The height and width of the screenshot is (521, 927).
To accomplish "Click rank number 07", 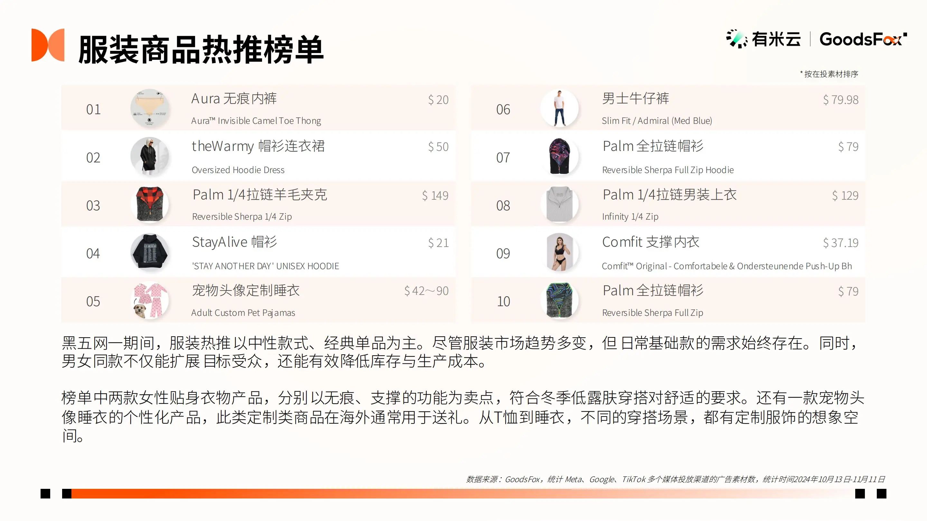I will (503, 158).
